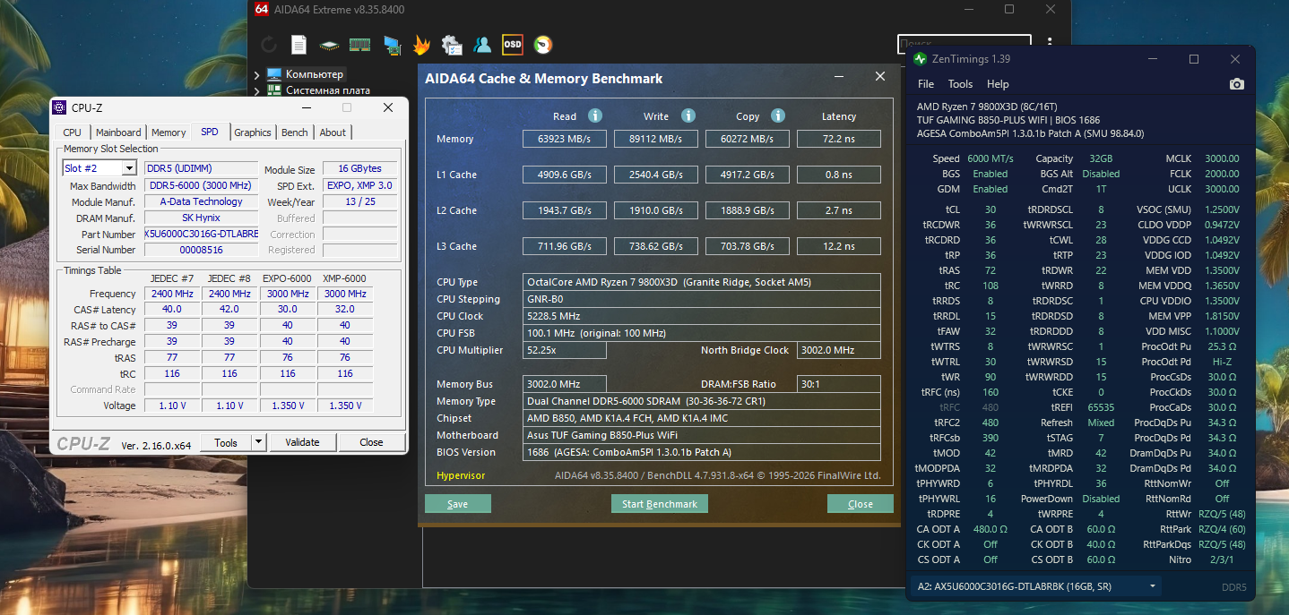Toggle the OSD panel icon in AIDA64
Viewport: 1289px width, 615px height.
pos(512,44)
